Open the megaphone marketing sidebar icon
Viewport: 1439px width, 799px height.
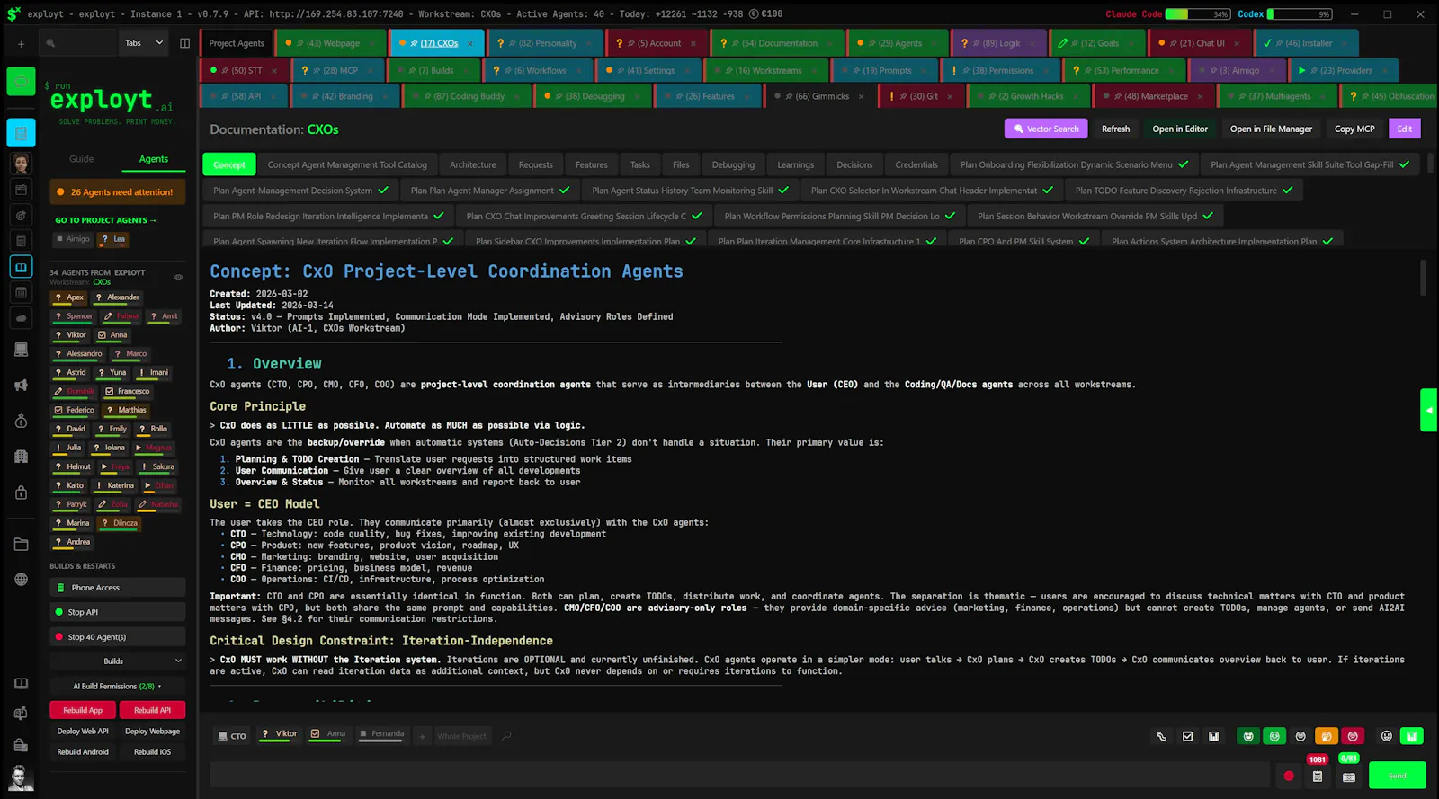pyautogui.click(x=21, y=386)
